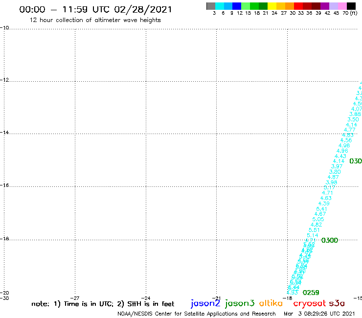
Task: Click the wave height value 5.05
Action: [x=318, y=219]
